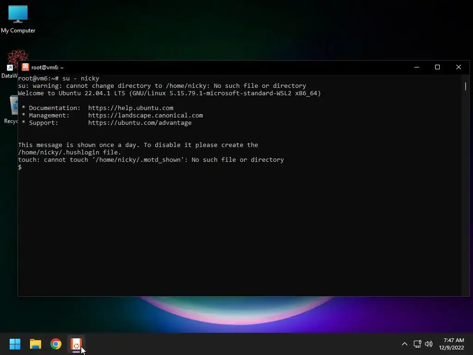Click the 'touch: cannot touch' error line
473x355 pixels.
click(151, 159)
